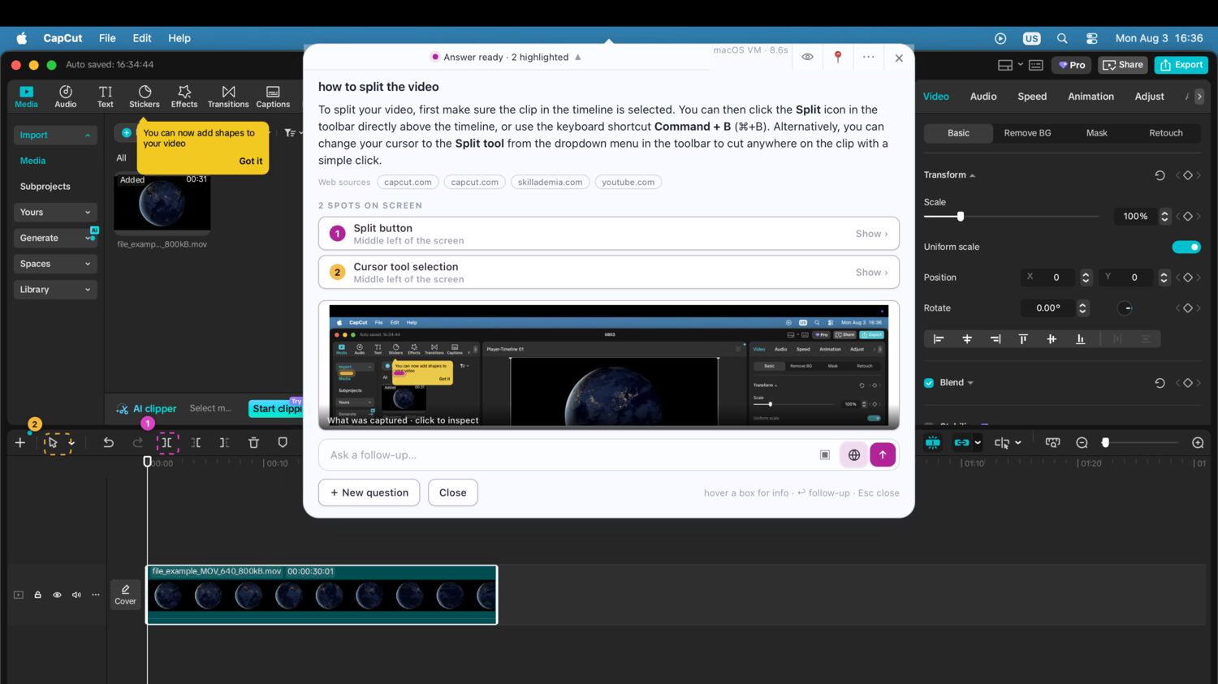Open the Help menu
This screenshot has width=1218, height=684.
point(179,38)
